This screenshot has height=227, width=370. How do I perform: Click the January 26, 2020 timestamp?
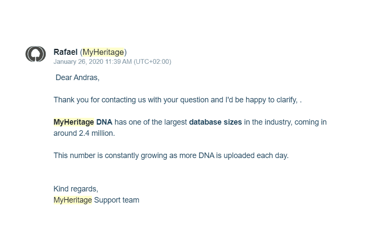(x=78, y=62)
